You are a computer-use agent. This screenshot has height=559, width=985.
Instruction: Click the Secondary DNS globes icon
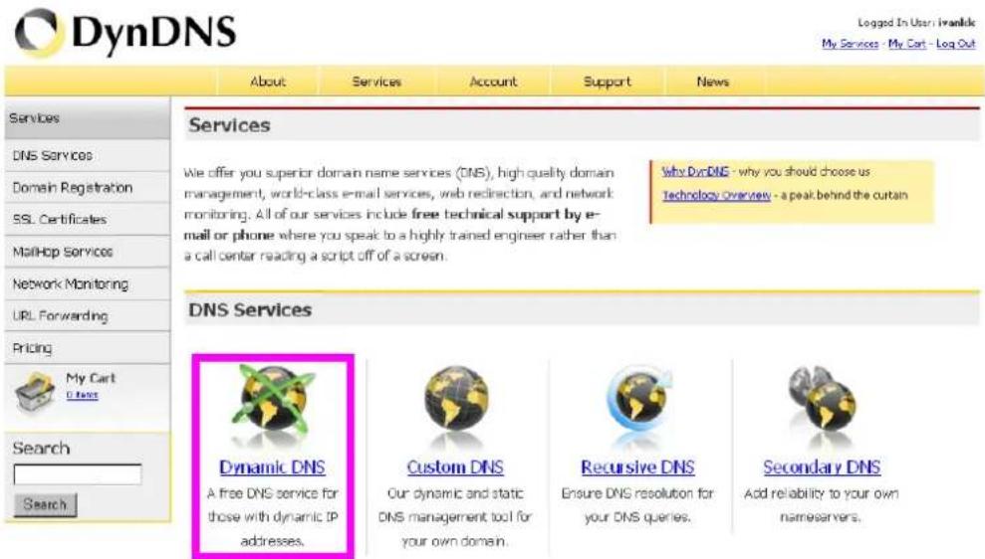822,399
